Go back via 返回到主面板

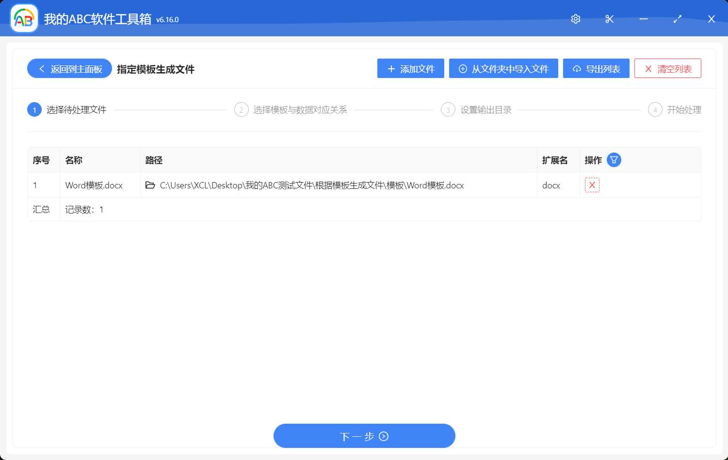click(x=69, y=68)
